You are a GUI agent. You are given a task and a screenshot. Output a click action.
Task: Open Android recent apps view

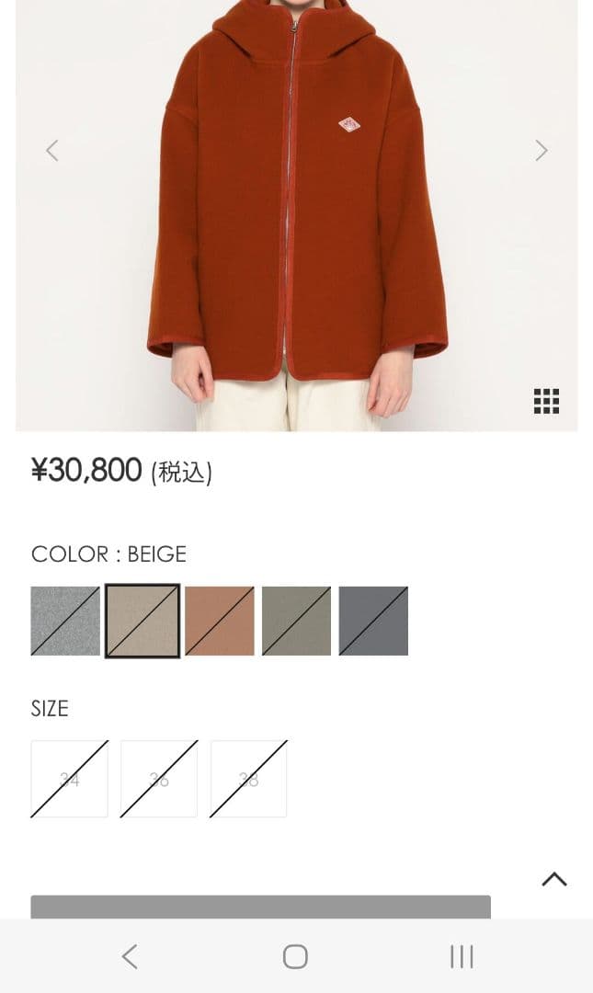tap(462, 956)
